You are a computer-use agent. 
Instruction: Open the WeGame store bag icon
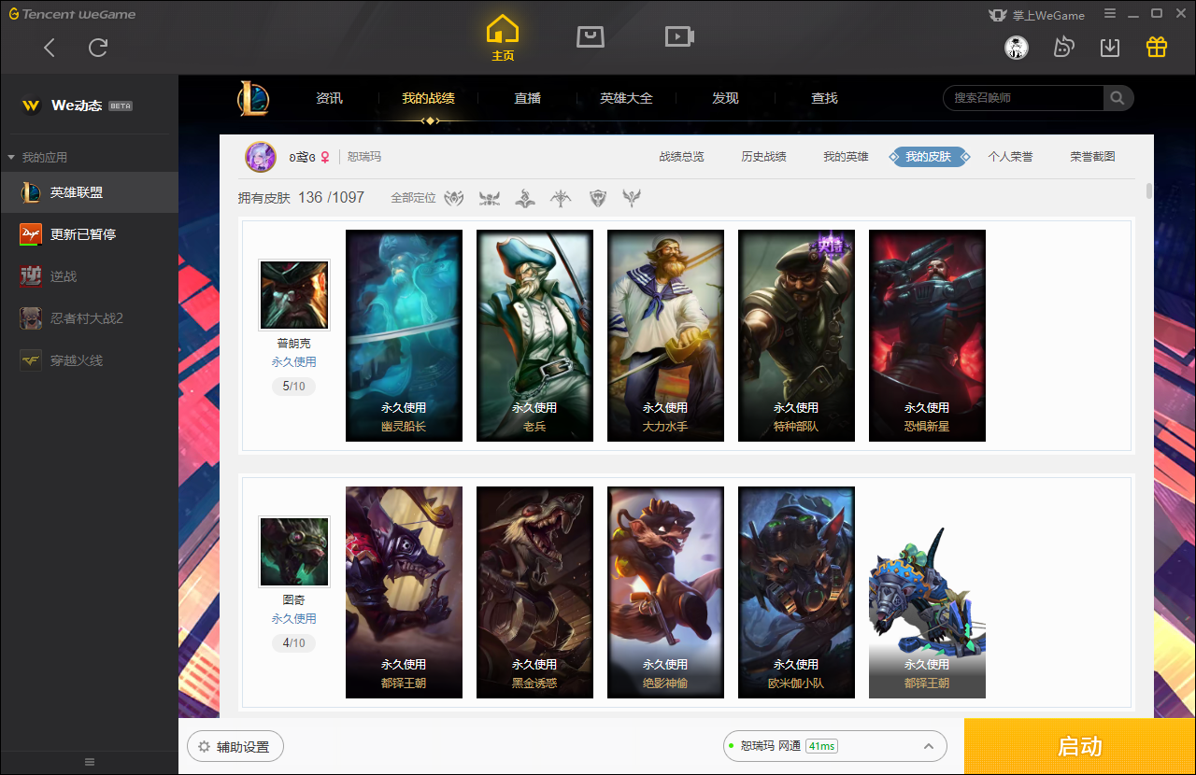[x=591, y=36]
